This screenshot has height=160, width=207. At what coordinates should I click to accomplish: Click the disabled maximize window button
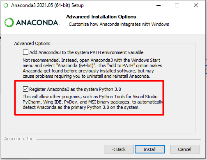coord(177,5)
